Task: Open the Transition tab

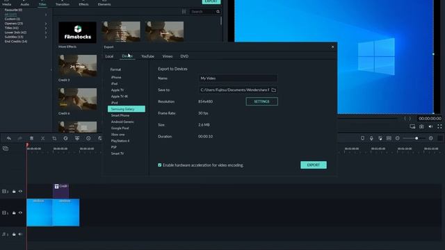Action: point(63,3)
